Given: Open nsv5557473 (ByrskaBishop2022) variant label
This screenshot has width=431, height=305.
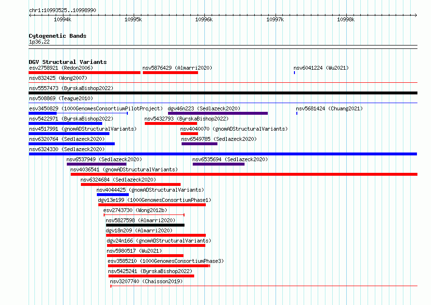Looking at the screenshot, I should [71, 88].
